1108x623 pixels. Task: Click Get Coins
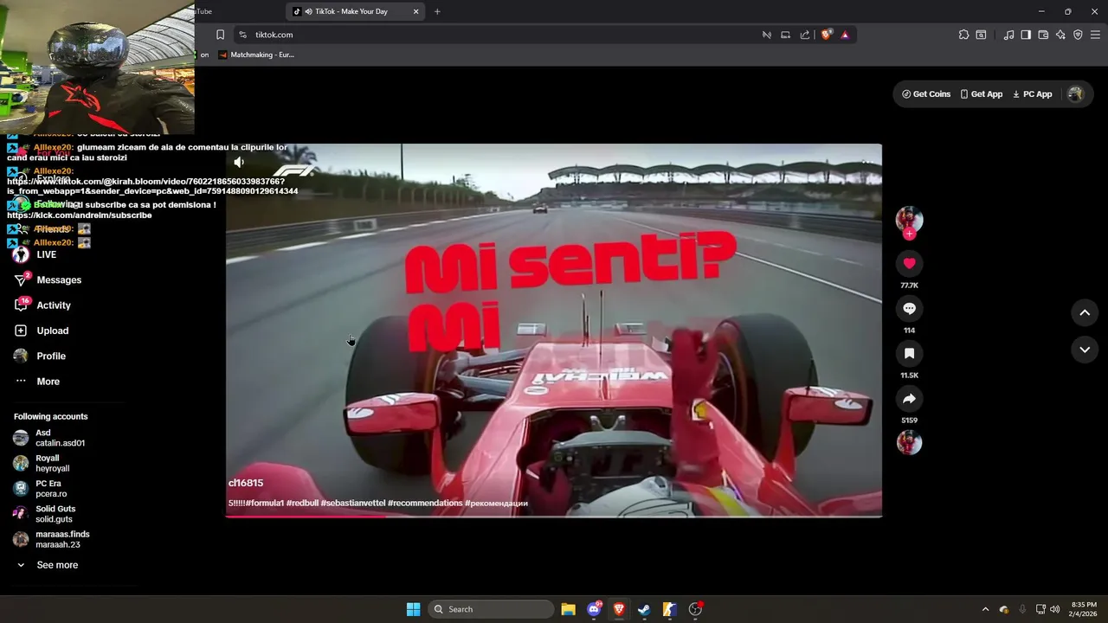[926, 94]
